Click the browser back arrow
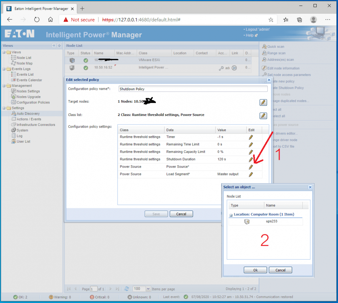This screenshot has height=303, width=338. click(10, 19)
